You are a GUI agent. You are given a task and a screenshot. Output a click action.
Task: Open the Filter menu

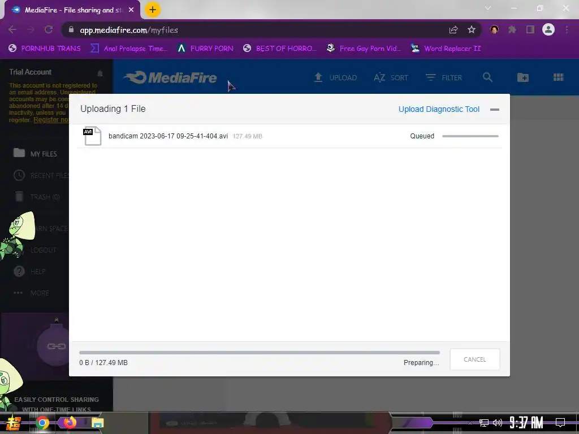tap(443, 77)
